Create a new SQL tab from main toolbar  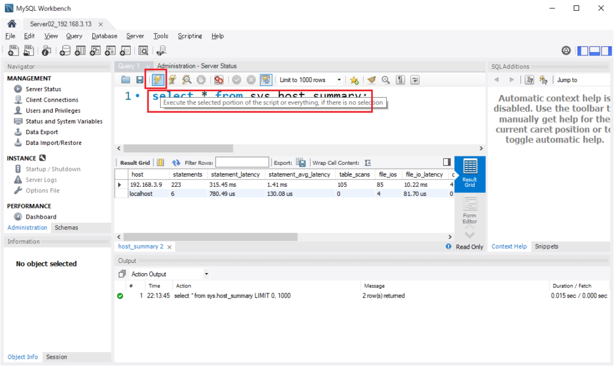tap(14, 50)
